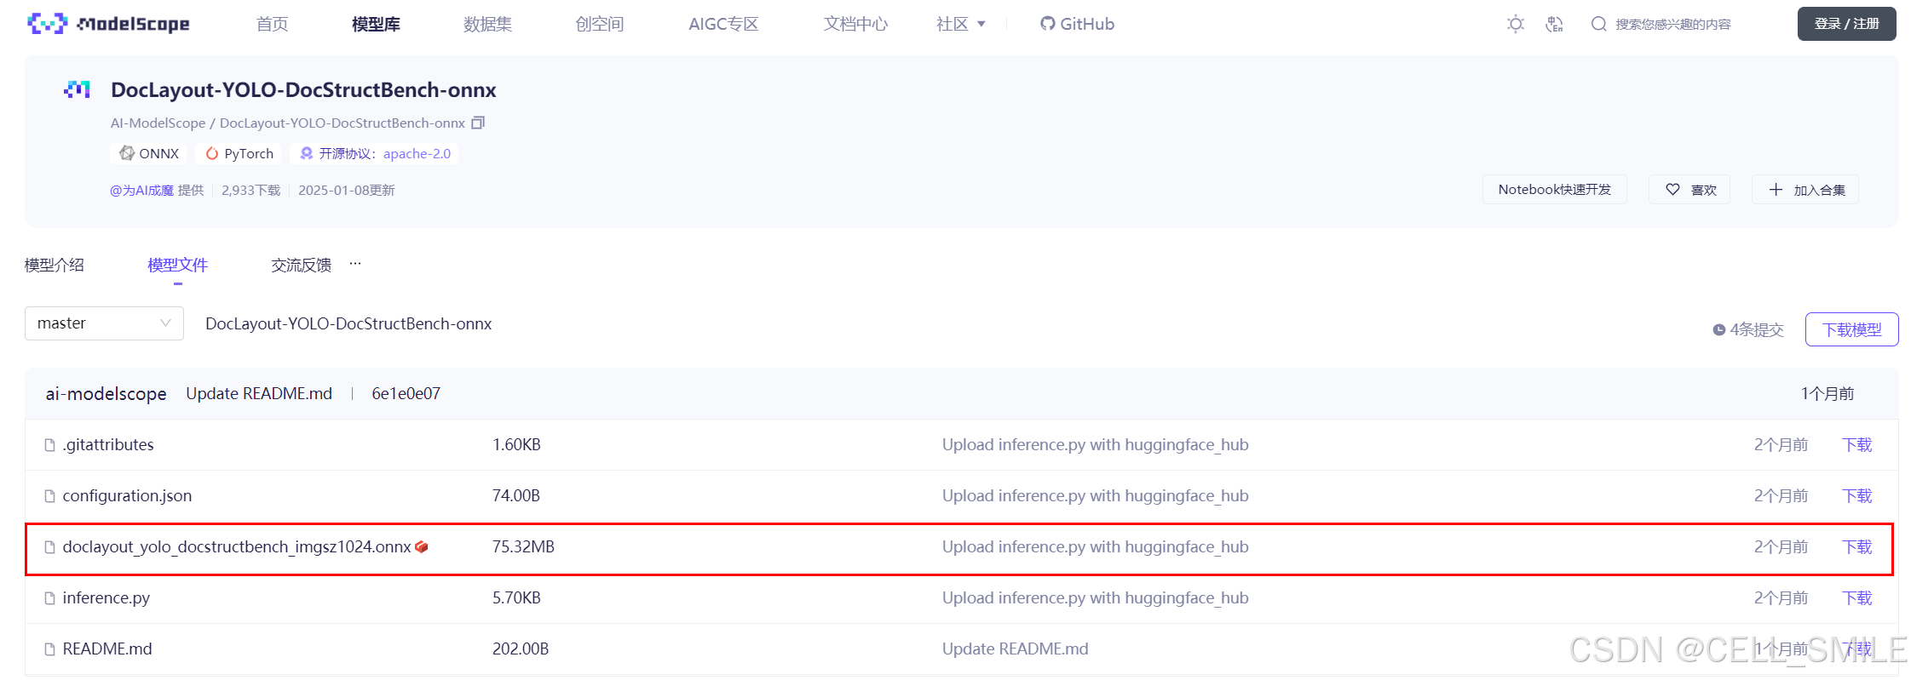Open commit hash 6e1e0e07

click(406, 393)
